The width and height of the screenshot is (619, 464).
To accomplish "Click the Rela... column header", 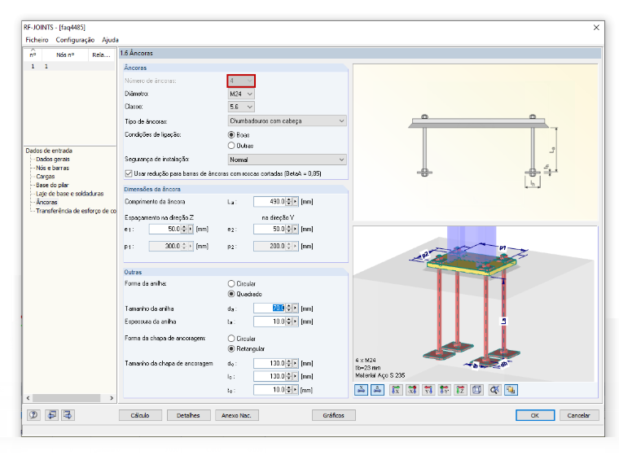I will coord(101,55).
